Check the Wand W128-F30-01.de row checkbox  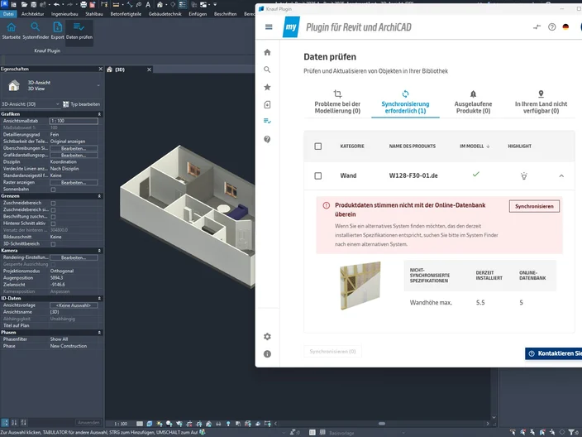(318, 175)
